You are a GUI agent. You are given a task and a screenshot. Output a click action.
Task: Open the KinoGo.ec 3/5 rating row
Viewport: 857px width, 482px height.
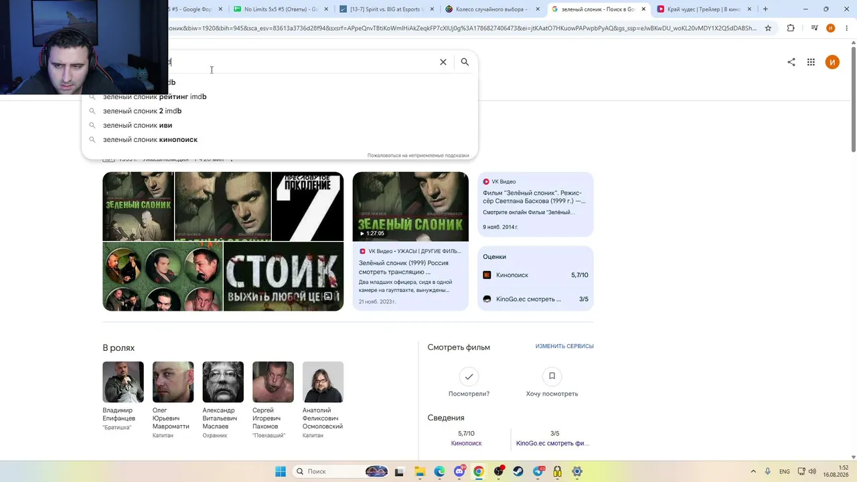tap(536, 299)
